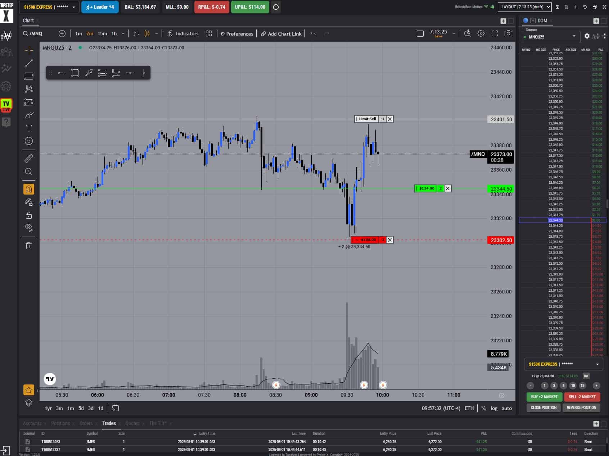Click REVERSE POSITION button
The image size is (609, 456).
[x=581, y=407]
